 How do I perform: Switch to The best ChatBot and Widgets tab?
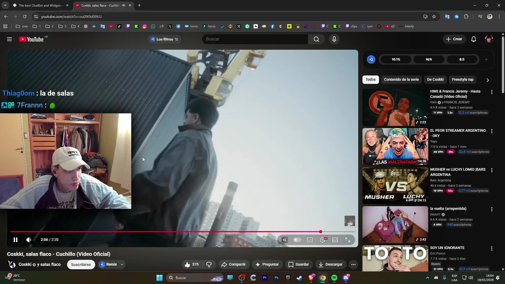click(40, 6)
